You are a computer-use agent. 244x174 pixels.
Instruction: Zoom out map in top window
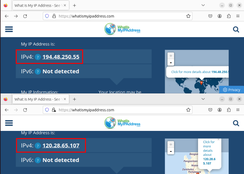coord(171,63)
